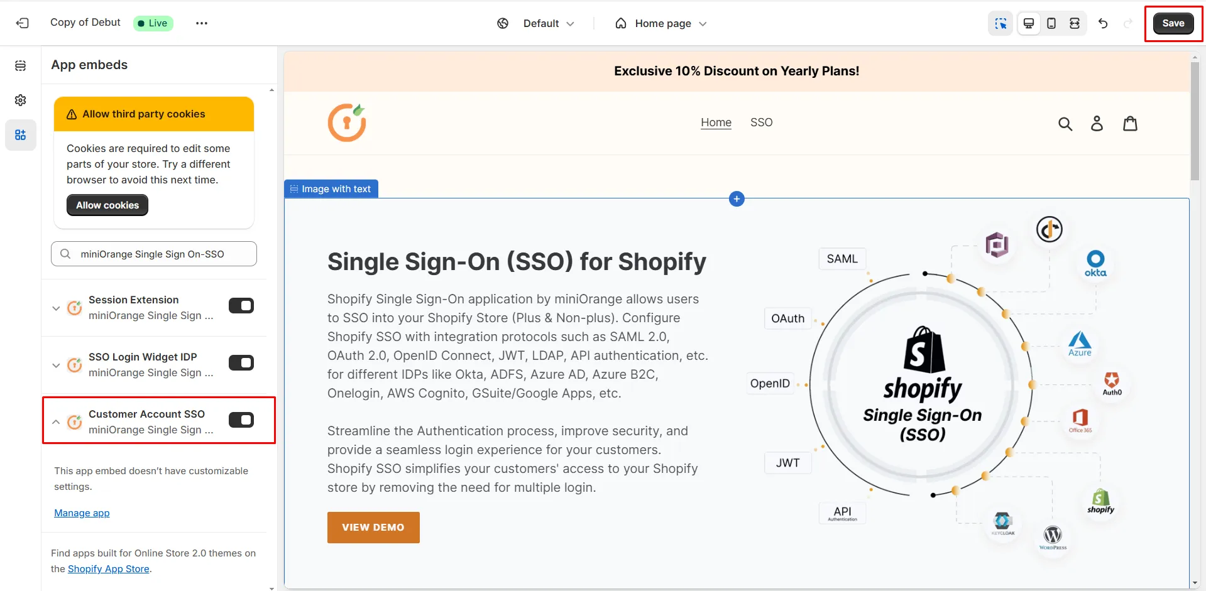Open the Manage app link
Viewport: 1206px width, 591px height.
(82, 513)
